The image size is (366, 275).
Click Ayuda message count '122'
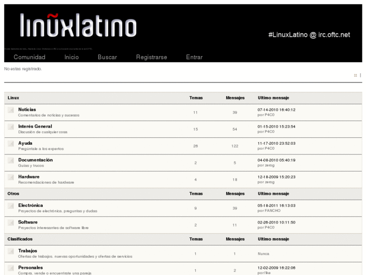tap(235, 146)
